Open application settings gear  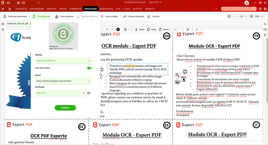(x=265, y=9)
